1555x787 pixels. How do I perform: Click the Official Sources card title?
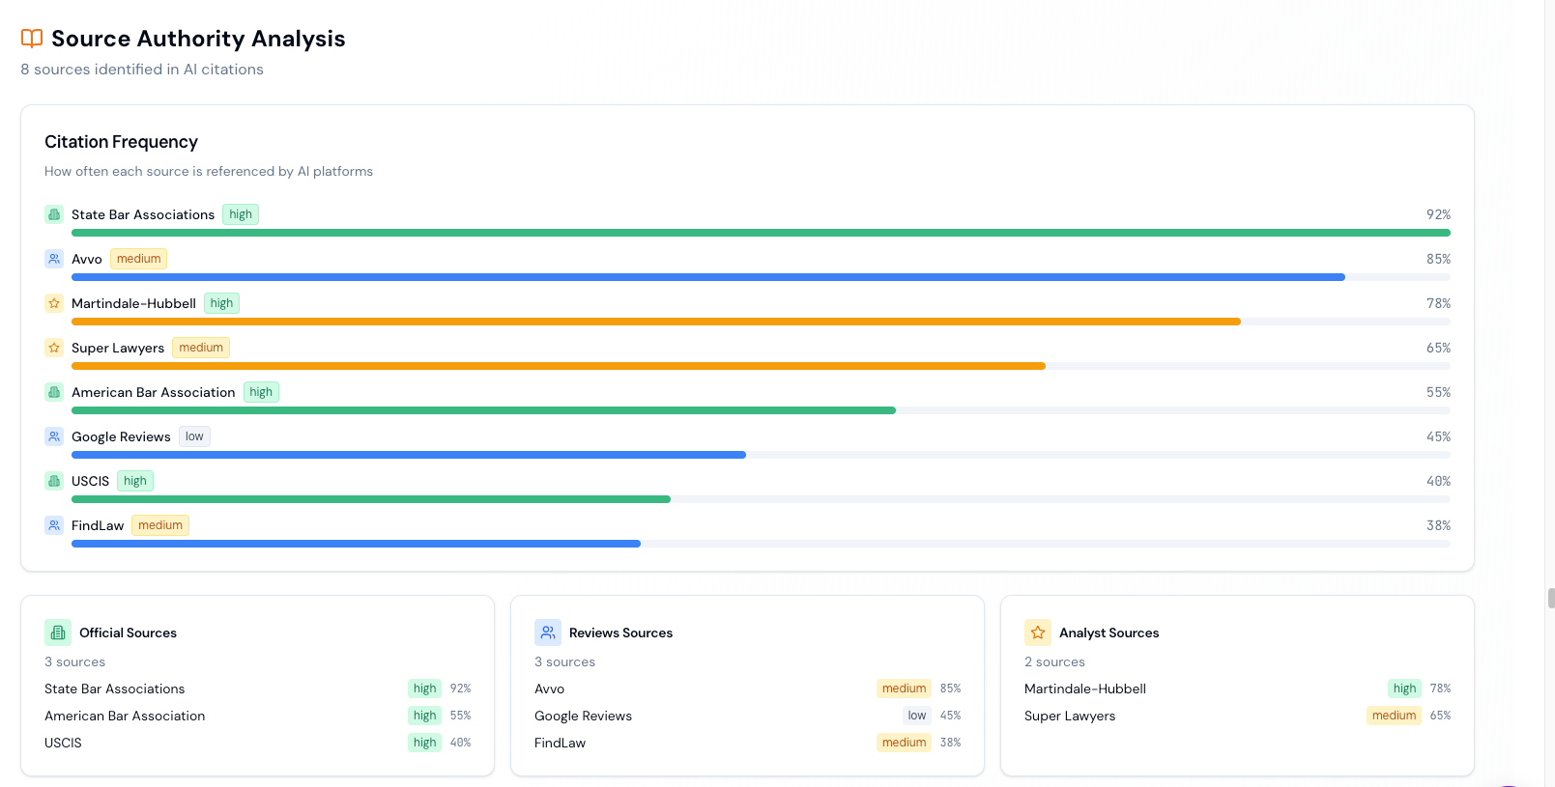pos(128,632)
